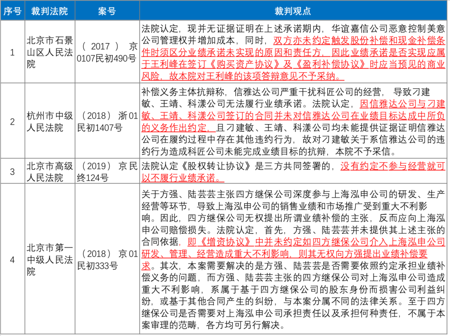Click row number 1 cell
The image size is (450, 336).
coord(12,52)
